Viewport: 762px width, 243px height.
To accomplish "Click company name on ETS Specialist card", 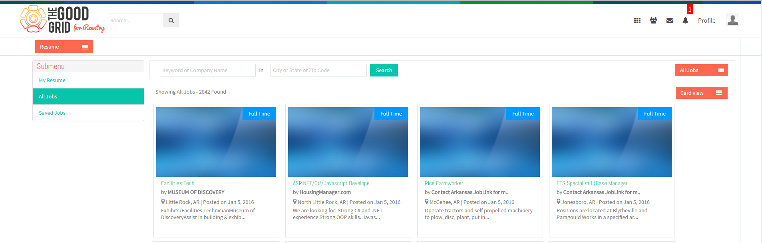I will click(x=602, y=192).
